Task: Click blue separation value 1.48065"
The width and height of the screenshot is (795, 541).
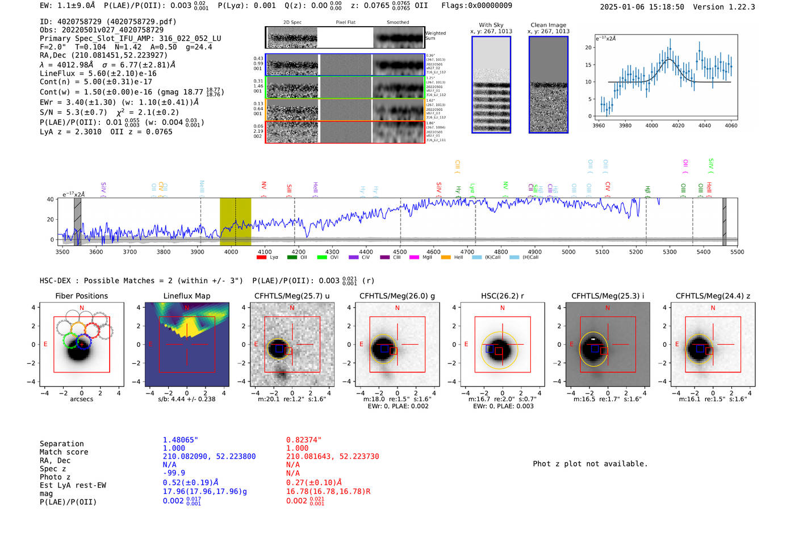Action: point(181,441)
